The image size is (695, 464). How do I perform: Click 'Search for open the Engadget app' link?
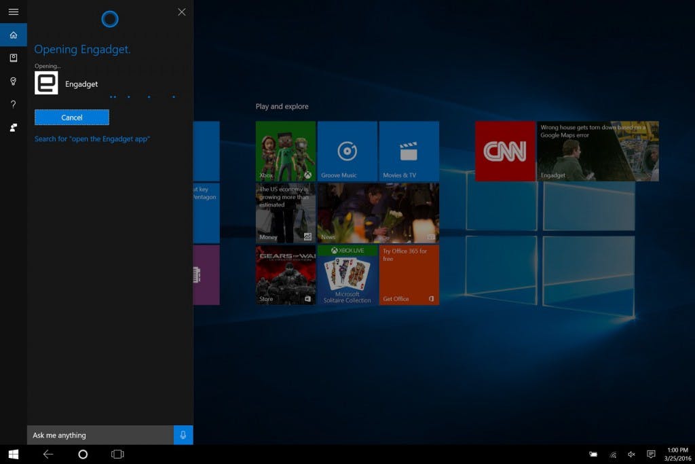92,139
